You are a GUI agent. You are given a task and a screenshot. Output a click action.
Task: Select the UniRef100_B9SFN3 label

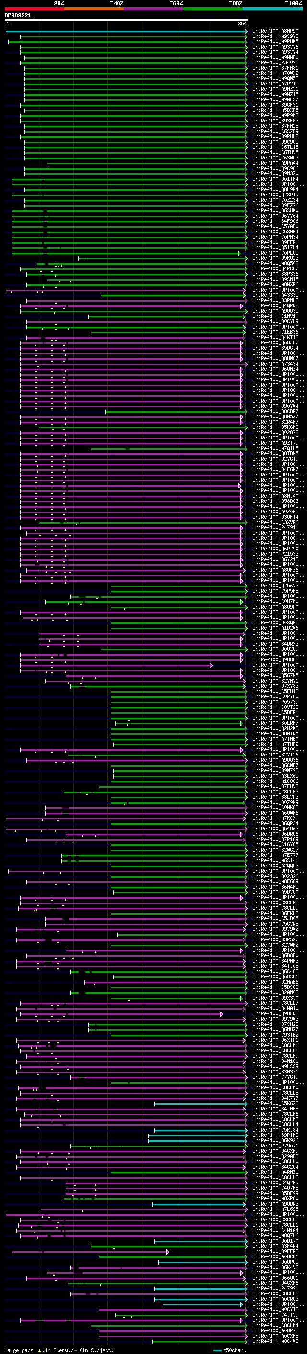pos(275,121)
